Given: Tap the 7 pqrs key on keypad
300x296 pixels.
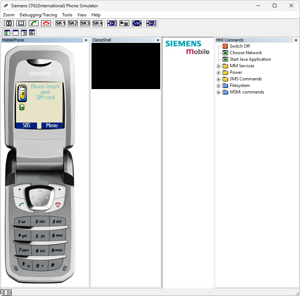Looking at the screenshot, I should tap(24, 250).
